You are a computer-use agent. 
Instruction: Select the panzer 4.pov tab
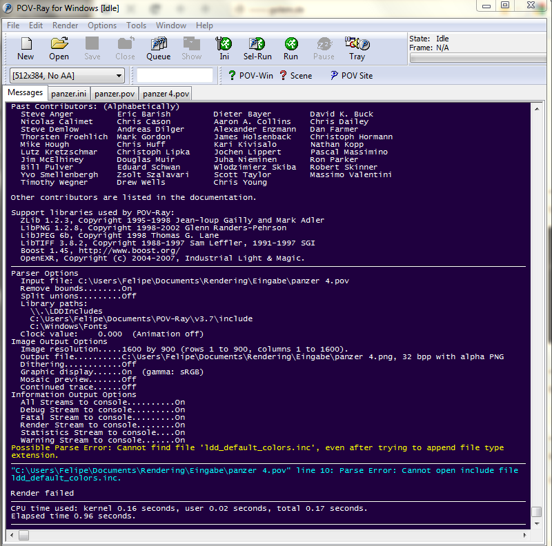(166, 94)
